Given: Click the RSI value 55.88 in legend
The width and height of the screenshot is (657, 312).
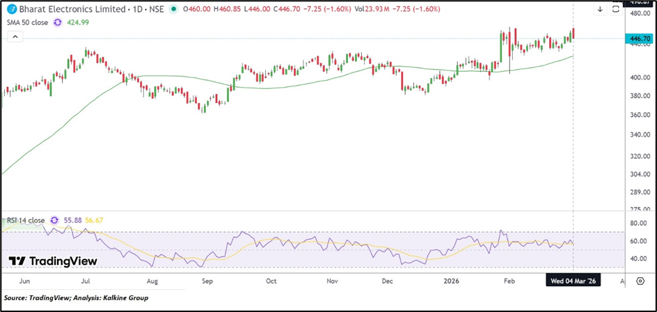Looking at the screenshot, I should pyautogui.click(x=72, y=220).
